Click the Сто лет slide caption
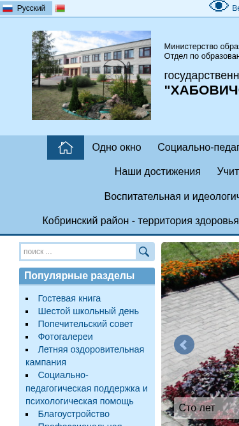The width and height of the screenshot is (239, 426). pos(197,407)
